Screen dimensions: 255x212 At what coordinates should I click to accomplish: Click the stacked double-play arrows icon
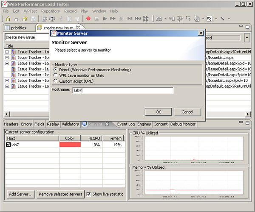coord(146,19)
